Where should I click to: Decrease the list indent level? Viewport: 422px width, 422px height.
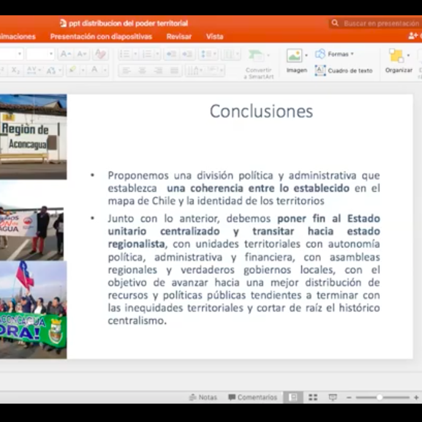tap(171, 54)
